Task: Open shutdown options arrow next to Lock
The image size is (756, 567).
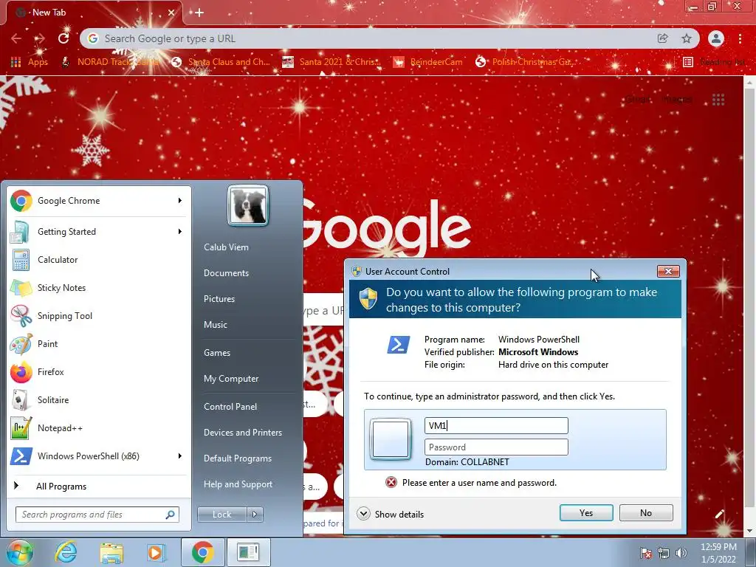Action: point(255,515)
